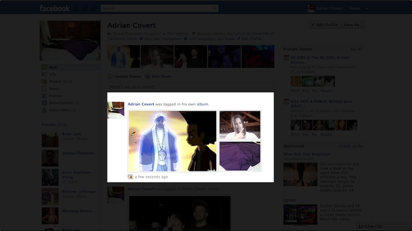This screenshot has height=231, width=412.
Task: Click calendar icon for ICEE HOT event
Action: click(286, 102)
